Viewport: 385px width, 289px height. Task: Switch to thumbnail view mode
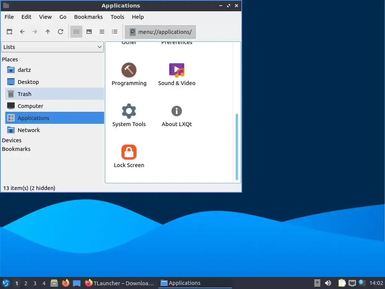(89, 32)
